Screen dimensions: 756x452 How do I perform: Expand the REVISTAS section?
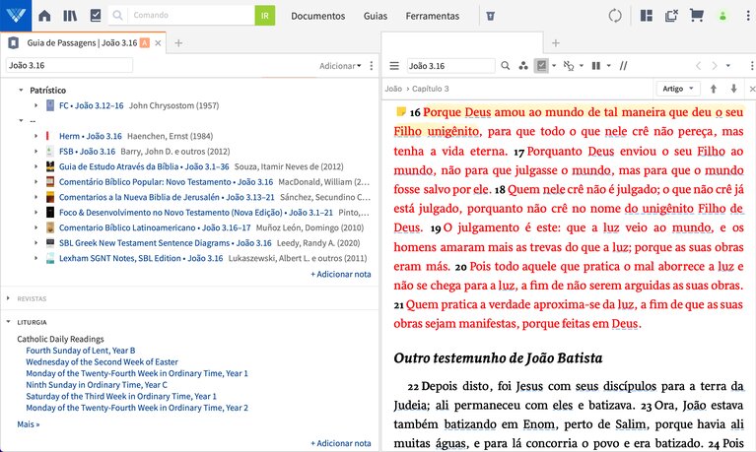(8, 298)
